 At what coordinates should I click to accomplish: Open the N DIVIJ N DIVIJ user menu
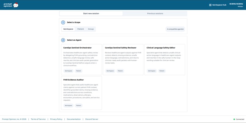tap(236, 5)
